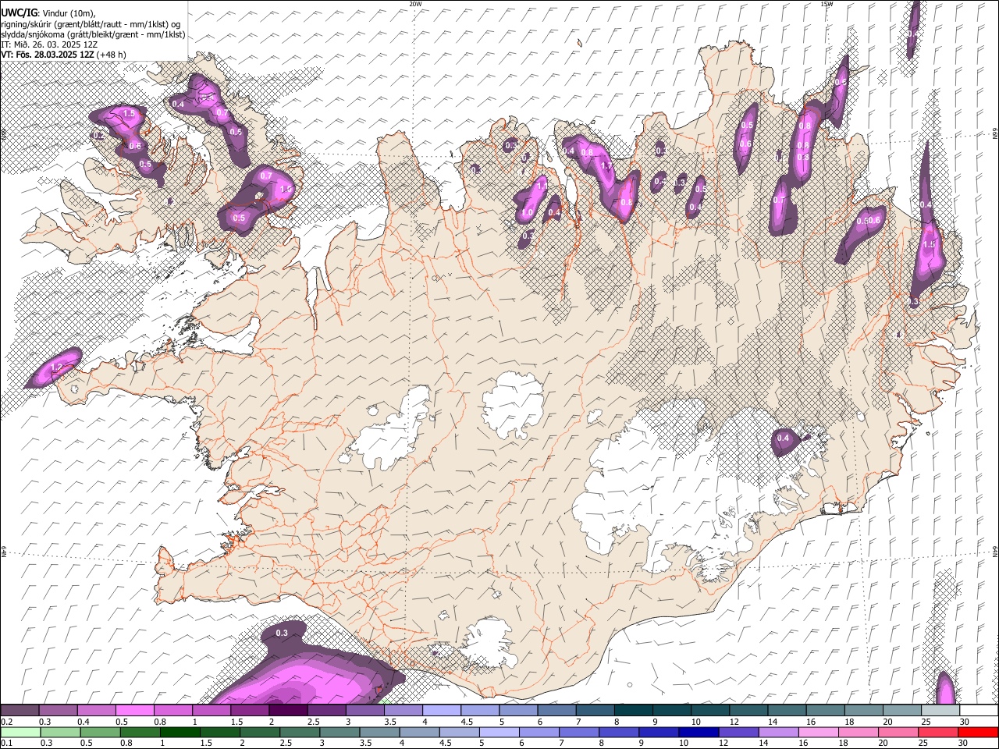
Task: Select deep purple 2–2.5 swatch in upper legend
Action: click(x=288, y=711)
